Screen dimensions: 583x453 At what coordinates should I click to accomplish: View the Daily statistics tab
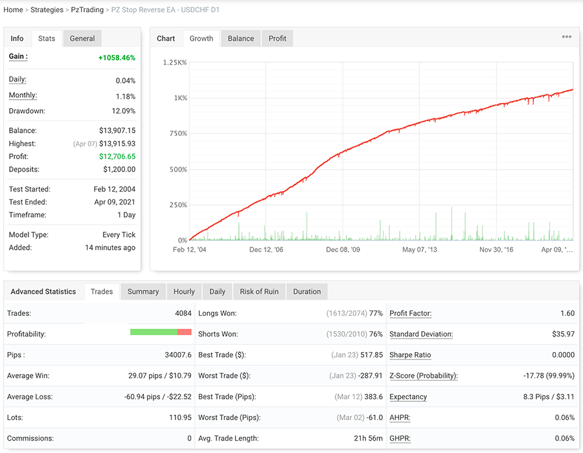pyautogui.click(x=218, y=291)
